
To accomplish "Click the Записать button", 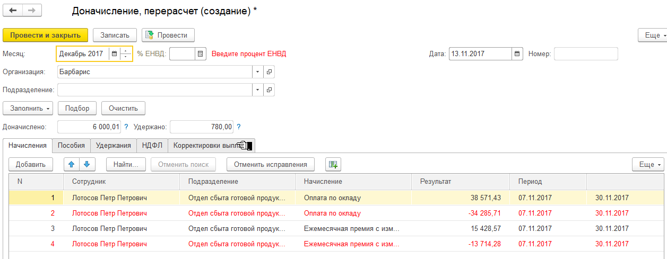I will pos(115,35).
